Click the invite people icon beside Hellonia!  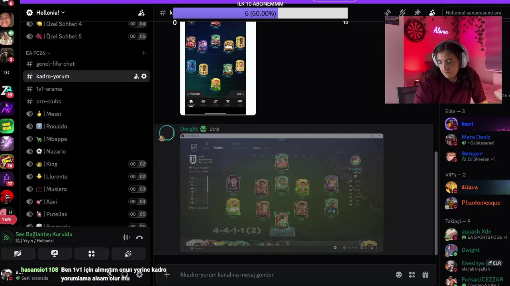pos(141,13)
